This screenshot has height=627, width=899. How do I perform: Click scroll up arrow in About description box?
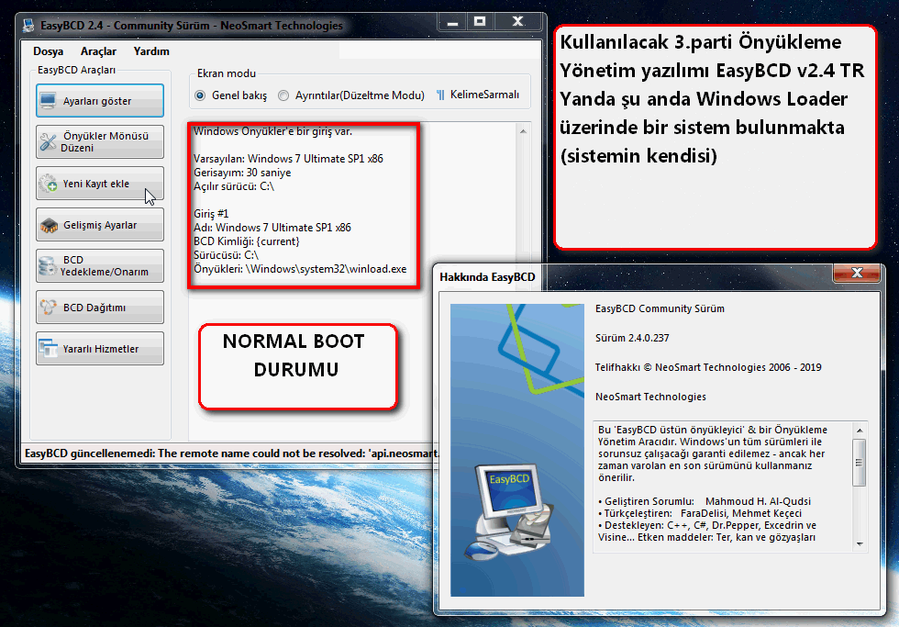coord(860,431)
